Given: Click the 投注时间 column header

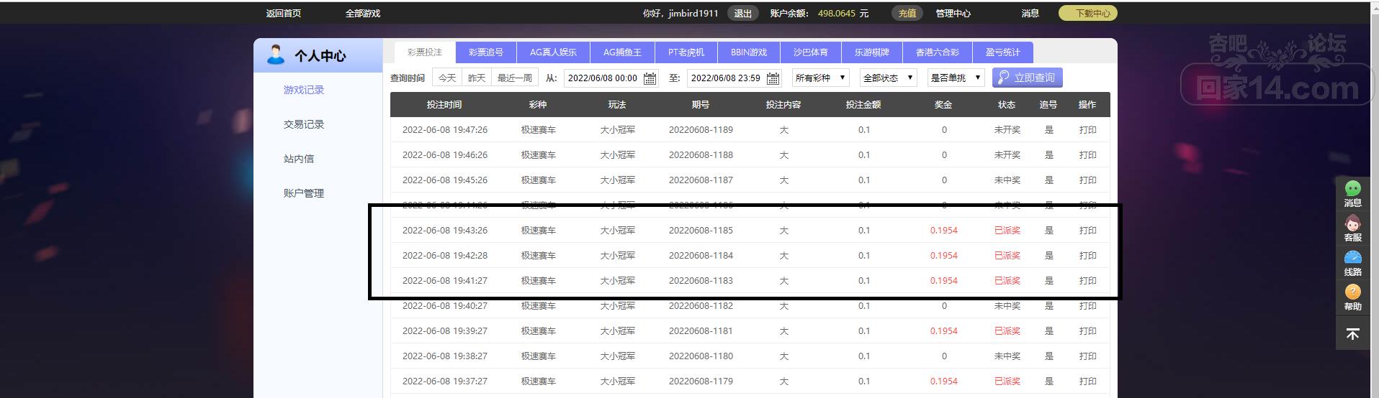Looking at the screenshot, I should point(444,105).
